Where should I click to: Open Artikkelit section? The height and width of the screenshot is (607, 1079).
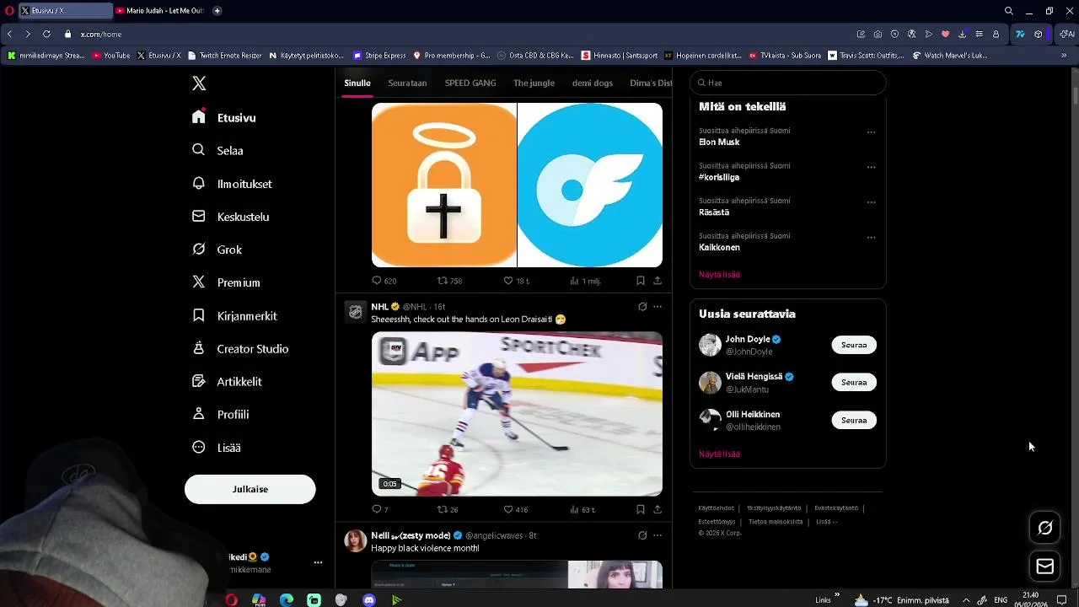227,381
